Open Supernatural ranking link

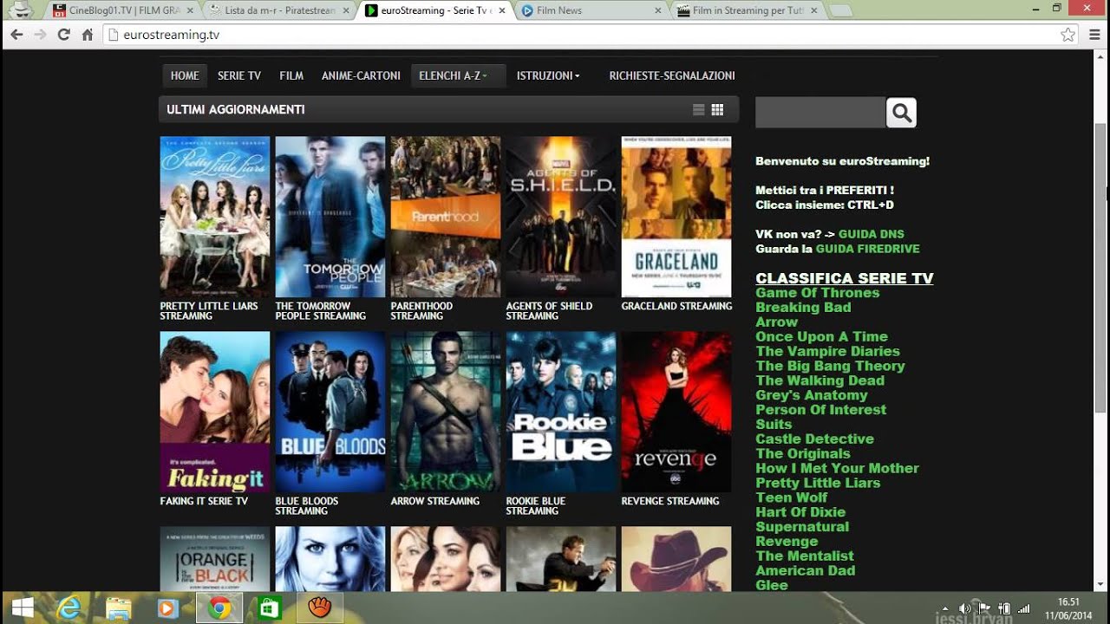(802, 527)
